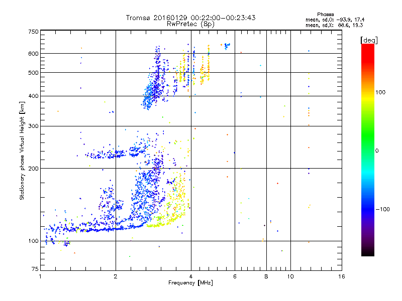Click the '10' x-axis tick label
402x301 pixels.
tap(290, 276)
